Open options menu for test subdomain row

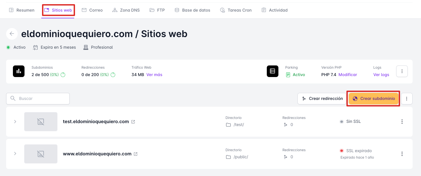pyautogui.click(x=402, y=122)
